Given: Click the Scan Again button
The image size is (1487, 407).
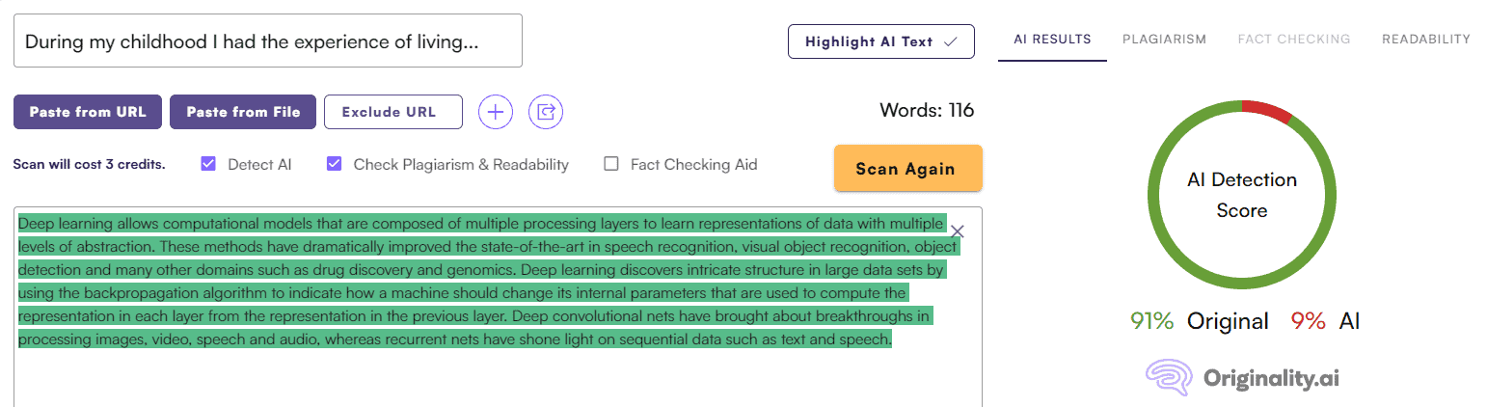Looking at the screenshot, I should pyautogui.click(x=907, y=169).
